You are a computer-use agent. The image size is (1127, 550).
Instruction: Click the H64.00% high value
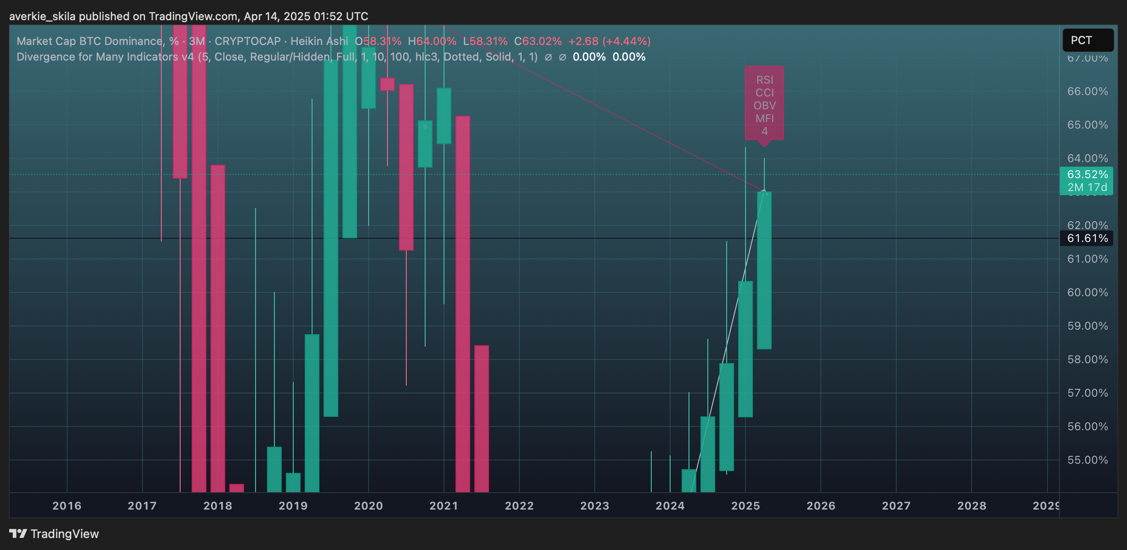tap(432, 41)
